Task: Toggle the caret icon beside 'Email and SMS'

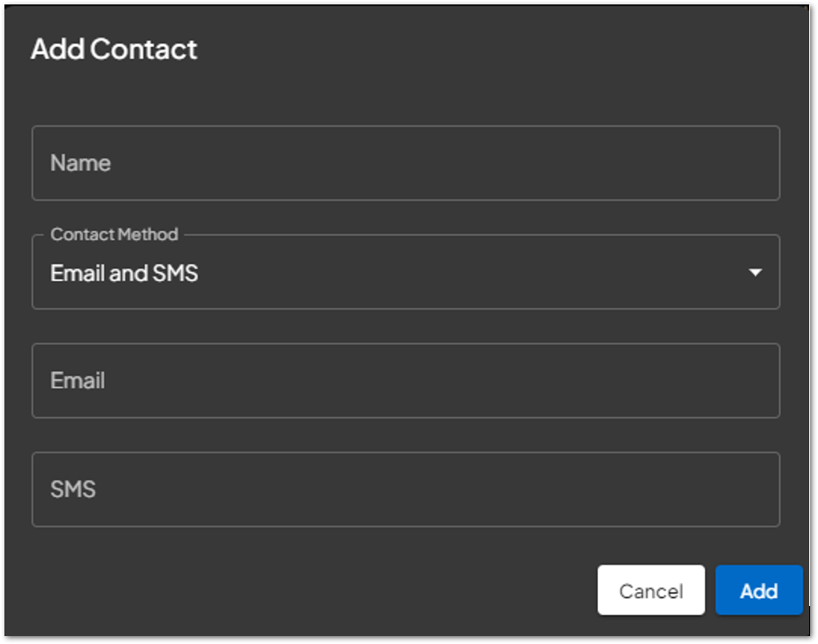Action: tap(755, 272)
